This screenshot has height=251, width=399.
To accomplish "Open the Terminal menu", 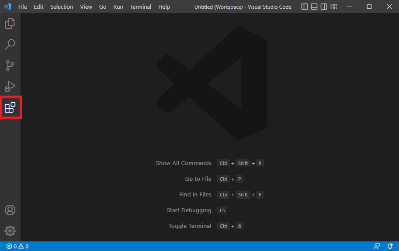I will coord(140,7).
